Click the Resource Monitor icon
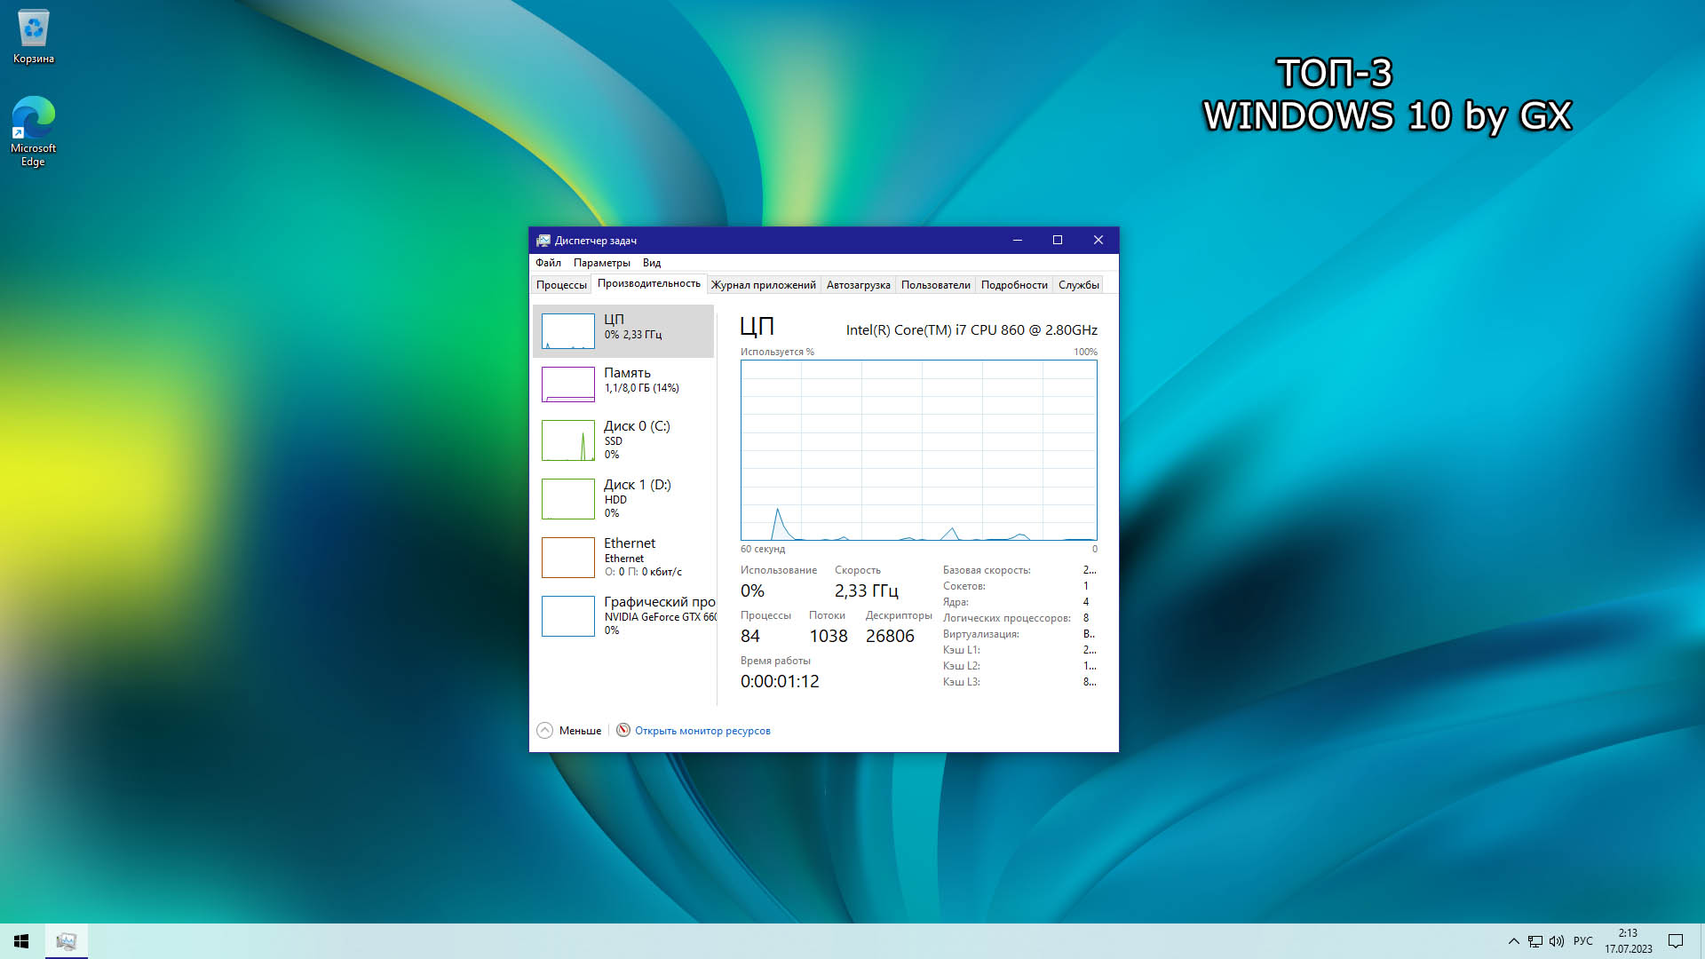Image resolution: width=1705 pixels, height=959 pixels. click(623, 730)
